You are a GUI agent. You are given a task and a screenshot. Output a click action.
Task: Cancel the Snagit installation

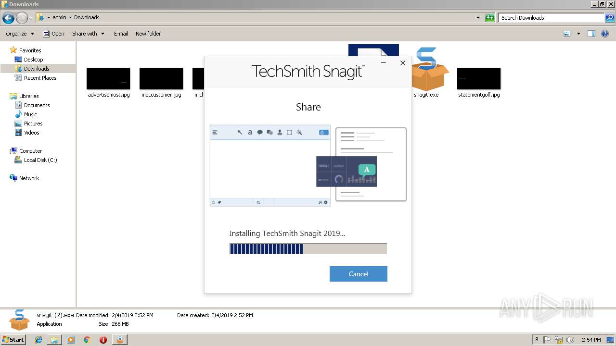tap(358, 274)
